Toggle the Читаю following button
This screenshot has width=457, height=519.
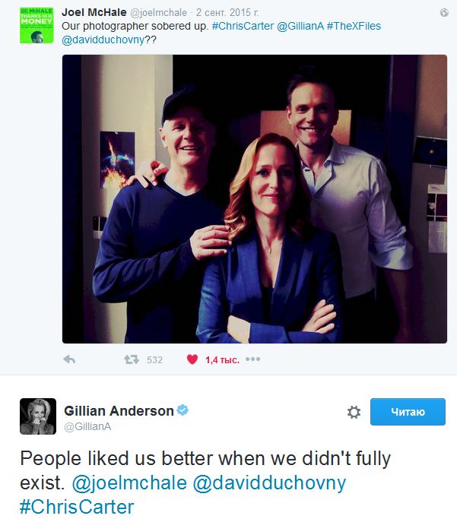(408, 412)
